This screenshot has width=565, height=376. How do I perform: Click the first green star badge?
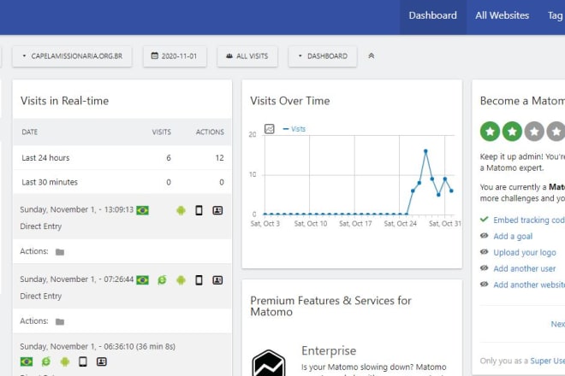[490, 132]
